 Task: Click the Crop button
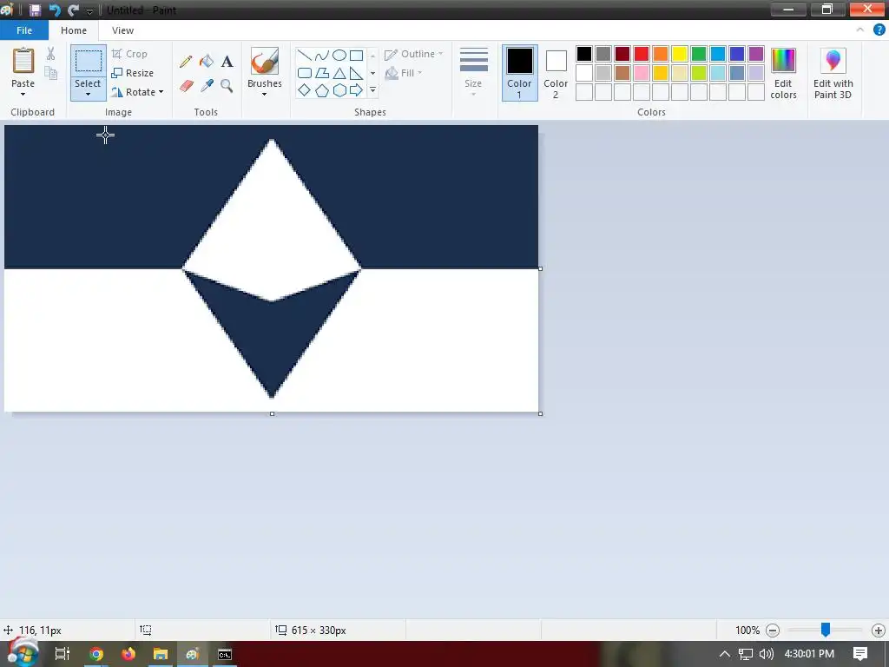pyautogui.click(x=130, y=54)
